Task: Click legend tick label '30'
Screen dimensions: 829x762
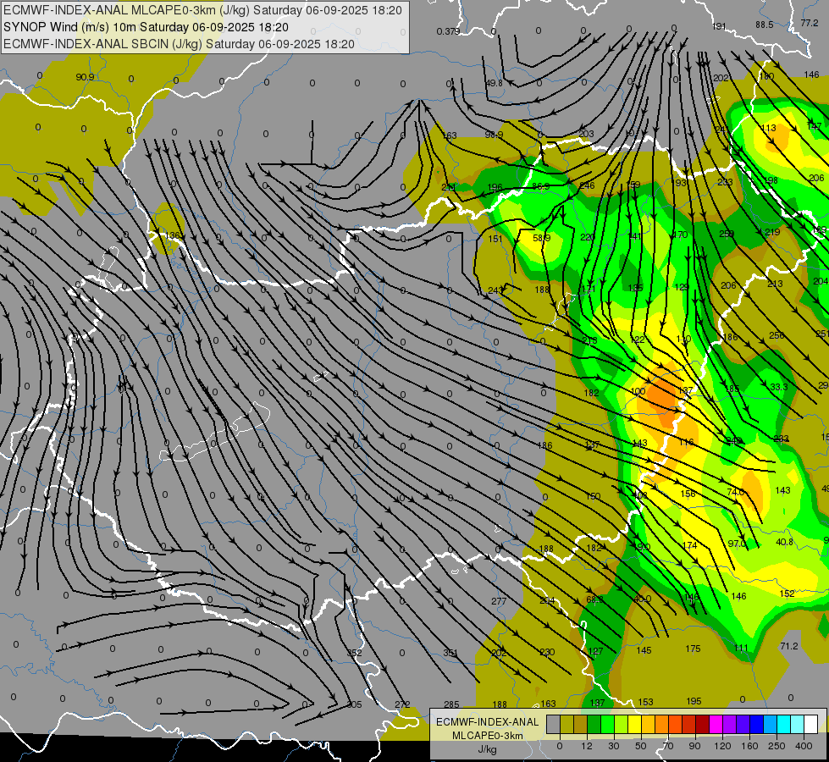Action: pyautogui.click(x=614, y=746)
